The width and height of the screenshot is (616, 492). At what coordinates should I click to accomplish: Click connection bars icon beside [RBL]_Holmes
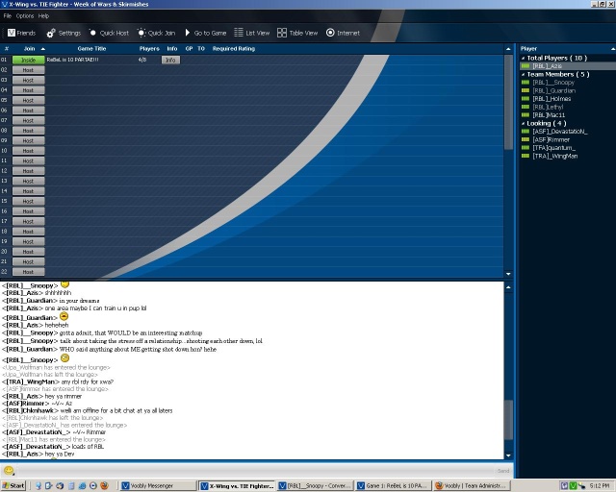pyautogui.click(x=526, y=98)
